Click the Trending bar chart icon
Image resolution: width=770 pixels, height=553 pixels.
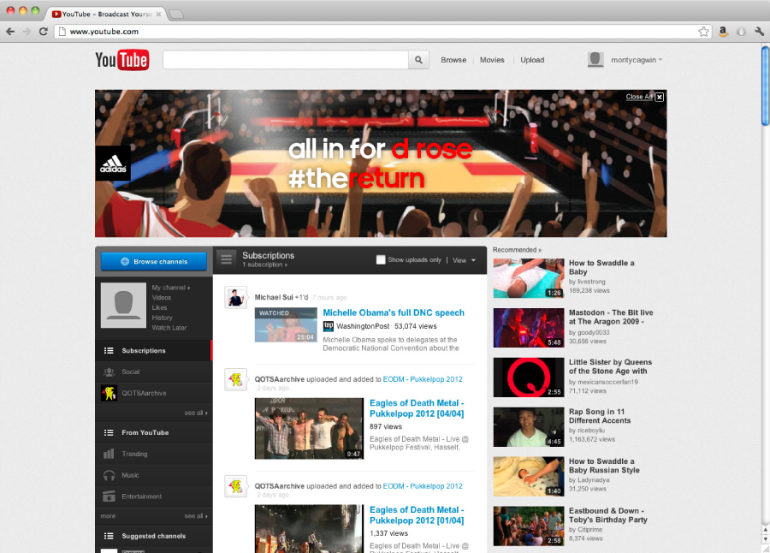pos(109,454)
